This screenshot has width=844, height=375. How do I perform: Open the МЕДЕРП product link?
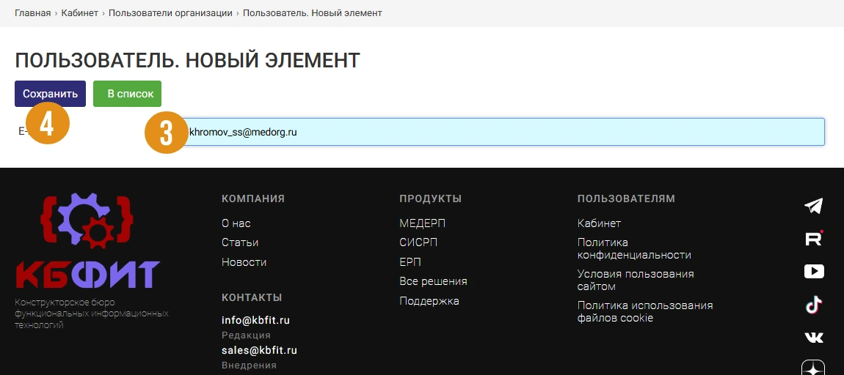[422, 223]
